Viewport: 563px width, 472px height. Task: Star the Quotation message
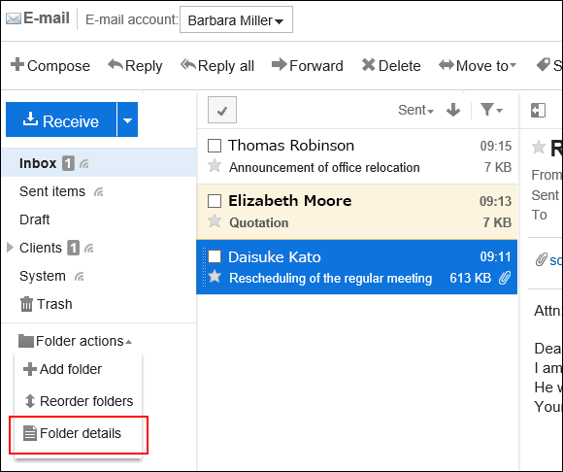click(x=215, y=221)
